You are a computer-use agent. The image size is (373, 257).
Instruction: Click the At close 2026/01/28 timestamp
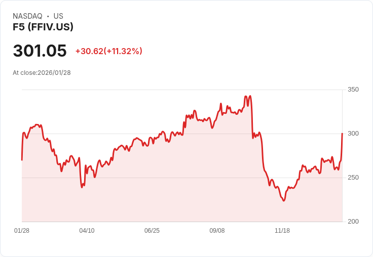42,72
